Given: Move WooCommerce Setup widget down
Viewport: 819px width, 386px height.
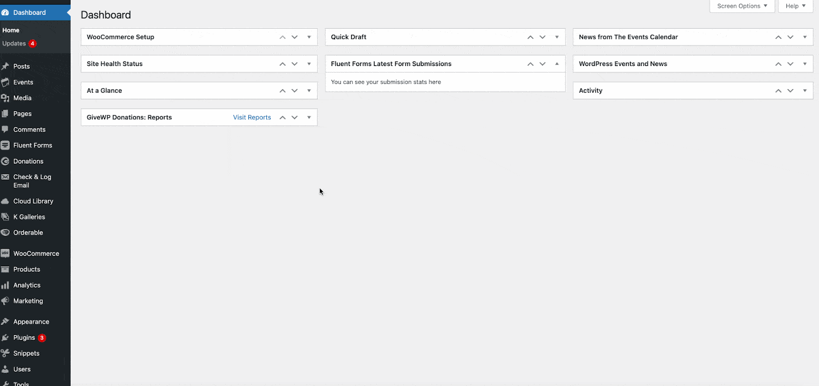Looking at the screenshot, I should pos(295,37).
